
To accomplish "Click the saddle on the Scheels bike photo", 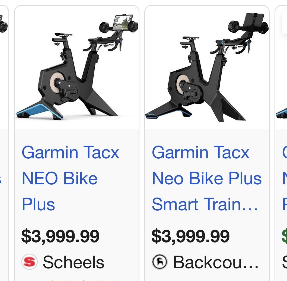I will pyautogui.click(x=63, y=35).
